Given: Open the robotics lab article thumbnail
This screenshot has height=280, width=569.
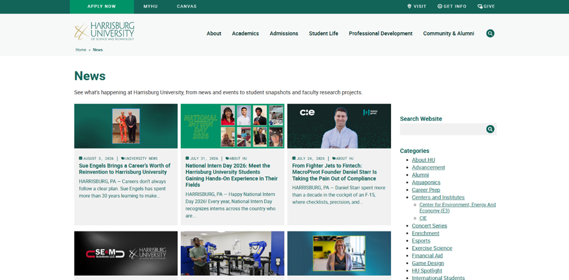Looking at the screenshot, I should click(x=233, y=254).
